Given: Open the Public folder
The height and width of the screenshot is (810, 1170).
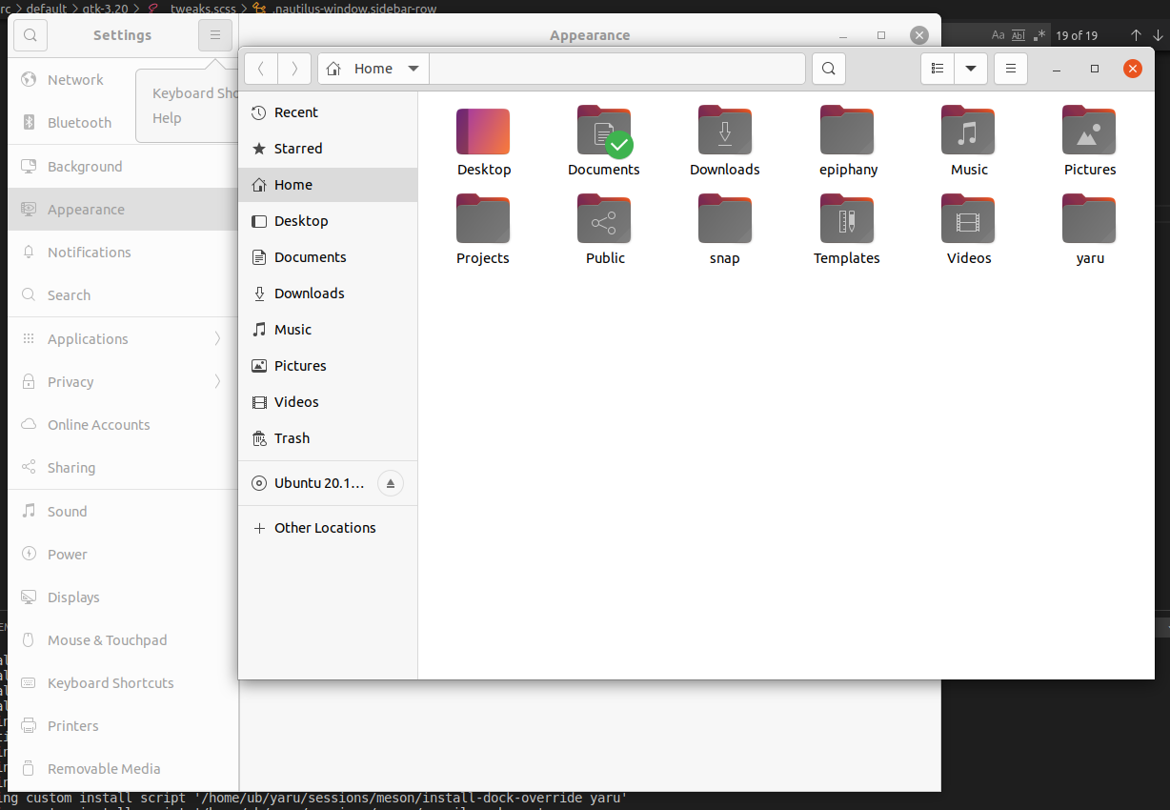Looking at the screenshot, I should [604, 220].
